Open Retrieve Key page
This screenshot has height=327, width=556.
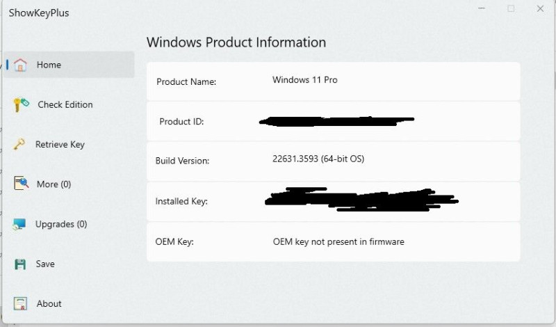(x=60, y=145)
